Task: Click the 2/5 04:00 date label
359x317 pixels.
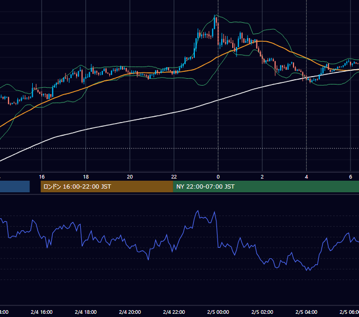Action: click(306, 312)
